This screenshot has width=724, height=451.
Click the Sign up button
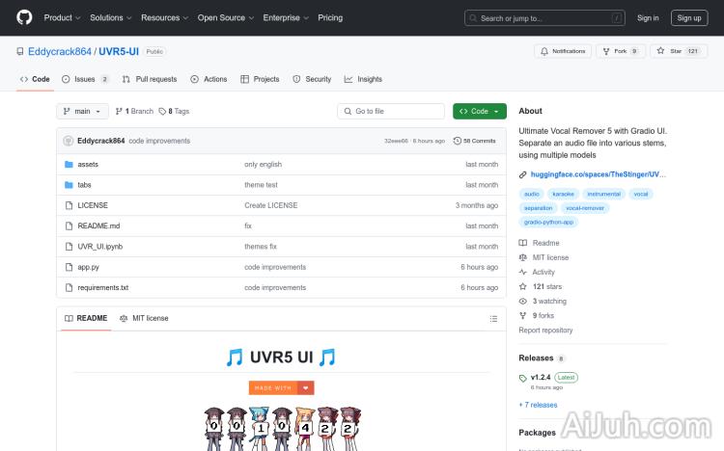pyautogui.click(x=689, y=18)
